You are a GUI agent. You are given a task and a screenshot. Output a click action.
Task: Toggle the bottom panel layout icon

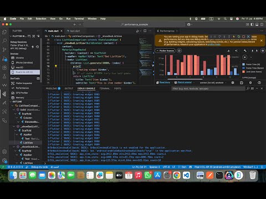click(257, 24)
